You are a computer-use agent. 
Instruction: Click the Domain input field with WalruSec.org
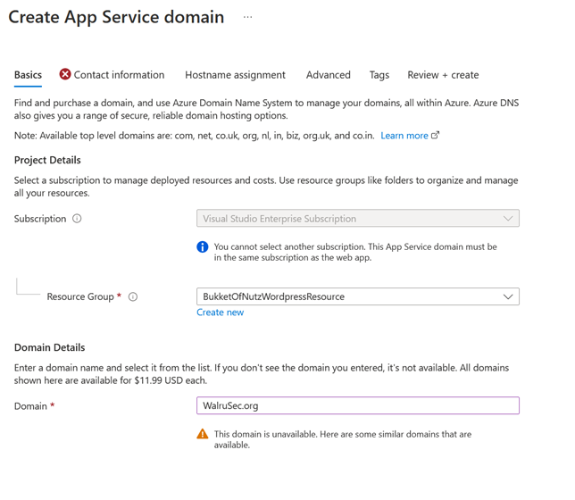click(358, 405)
